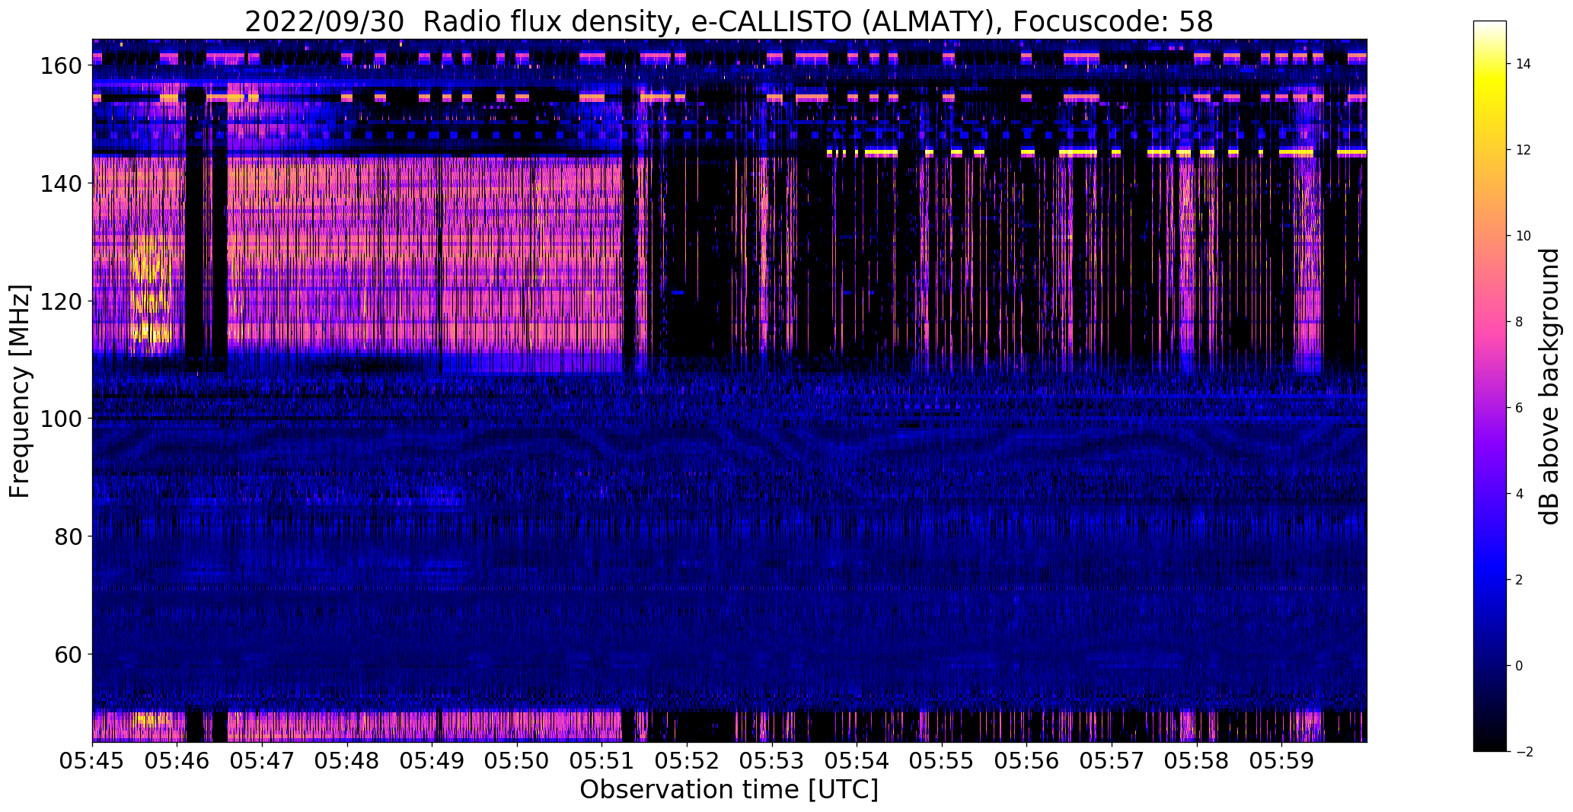Click the colorbar tick value 10

1523,236
